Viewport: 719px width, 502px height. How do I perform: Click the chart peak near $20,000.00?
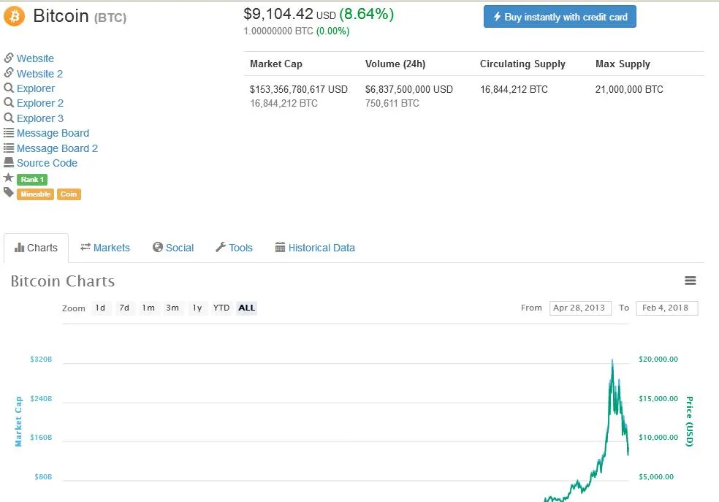point(612,362)
